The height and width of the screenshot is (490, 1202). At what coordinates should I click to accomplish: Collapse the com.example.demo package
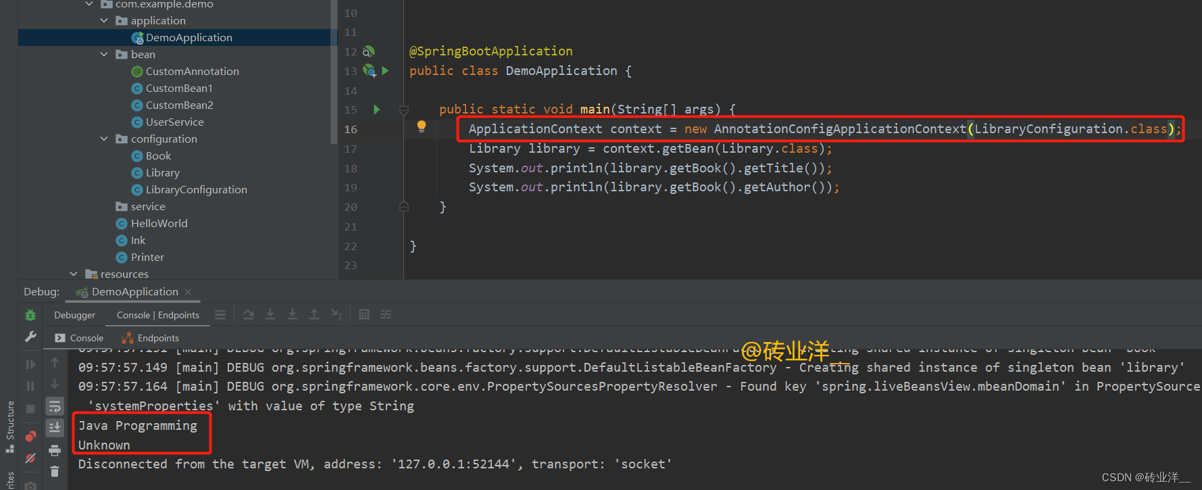pos(89,4)
